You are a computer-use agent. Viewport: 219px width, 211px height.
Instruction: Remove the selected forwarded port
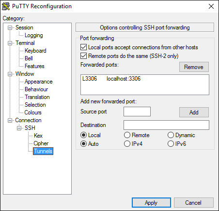(194, 67)
